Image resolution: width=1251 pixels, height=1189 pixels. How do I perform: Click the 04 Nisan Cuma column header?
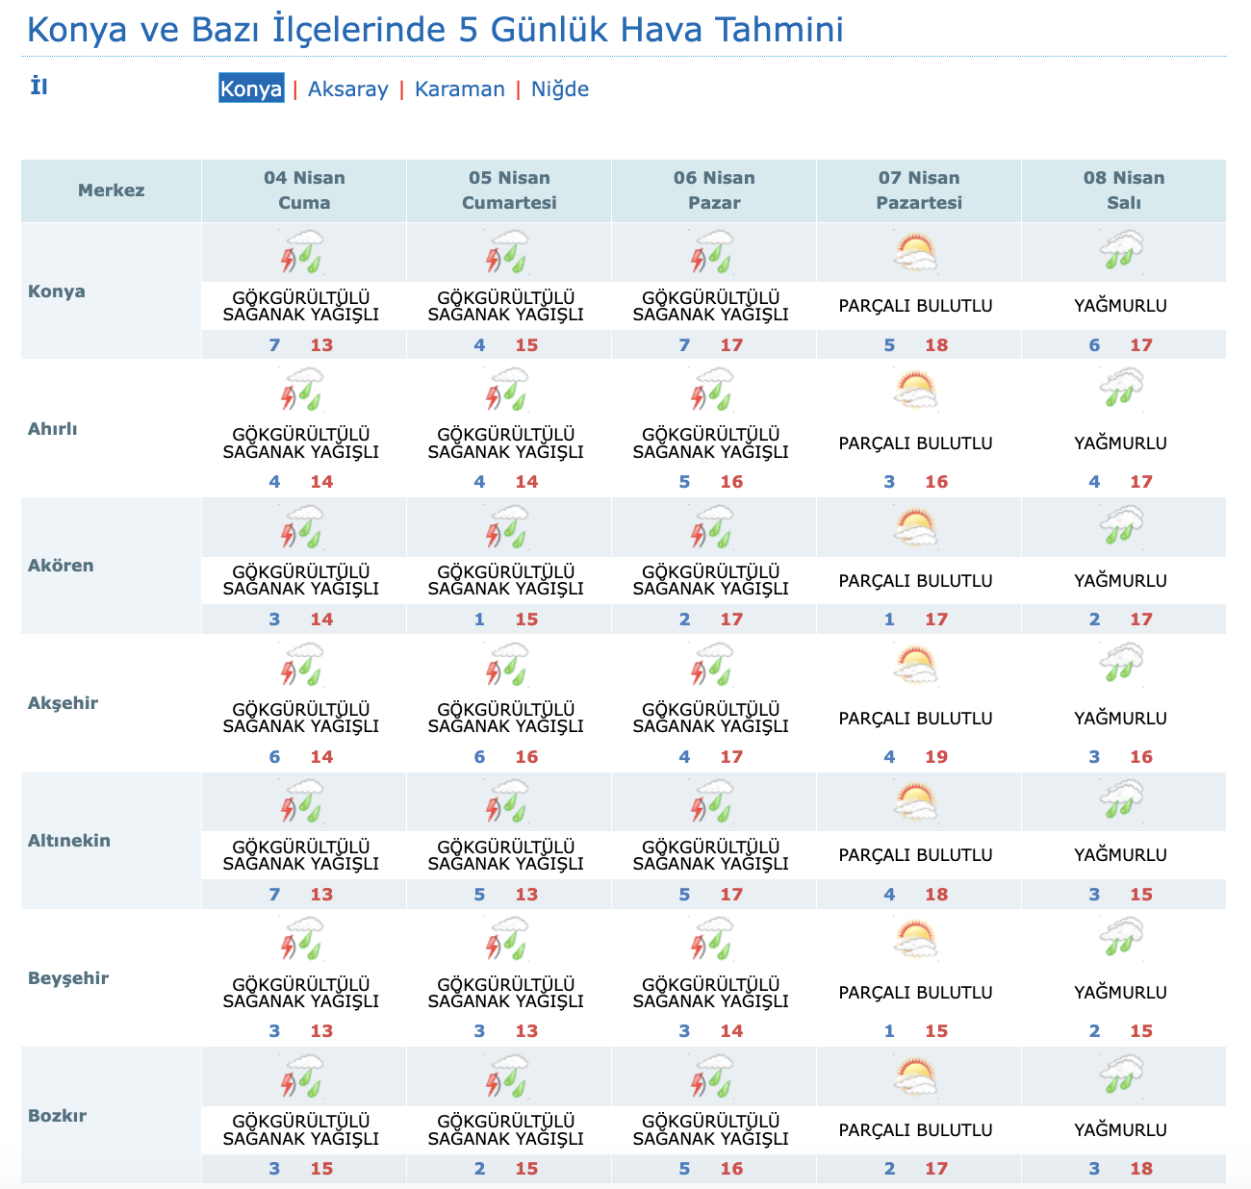click(x=304, y=190)
